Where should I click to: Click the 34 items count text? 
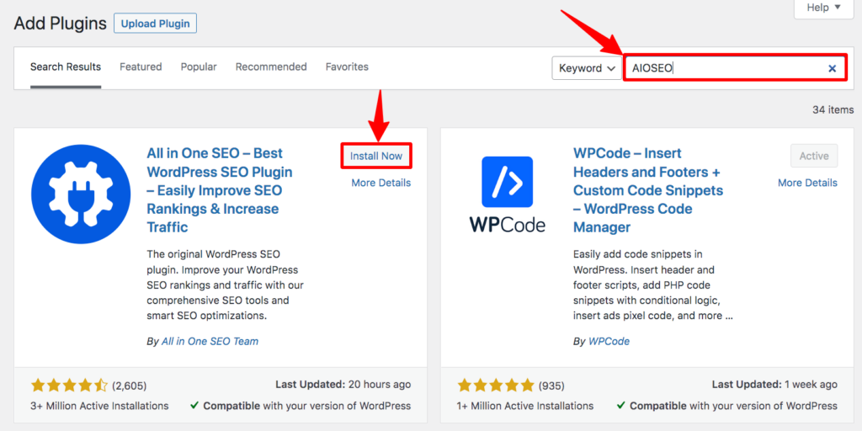[833, 110]
